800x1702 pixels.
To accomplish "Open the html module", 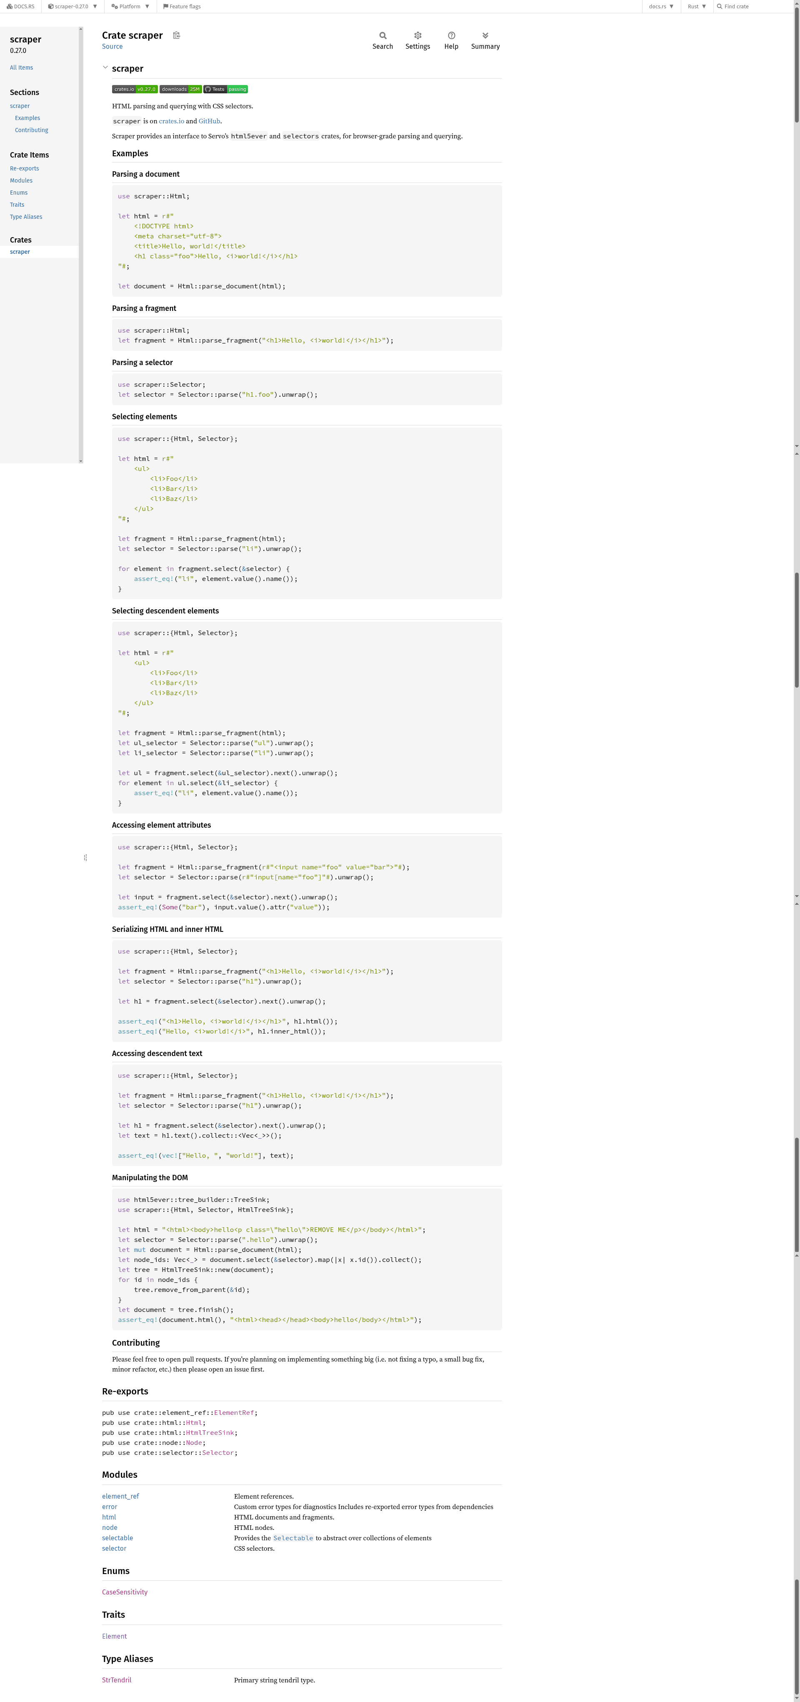I will 109,1517.
